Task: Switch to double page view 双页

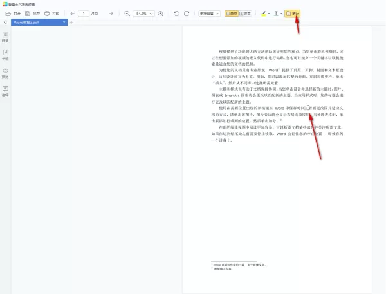Action: [245, 14]
